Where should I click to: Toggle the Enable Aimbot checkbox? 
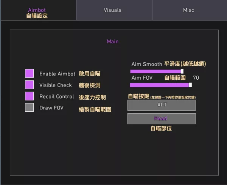(x=29, y=74)
